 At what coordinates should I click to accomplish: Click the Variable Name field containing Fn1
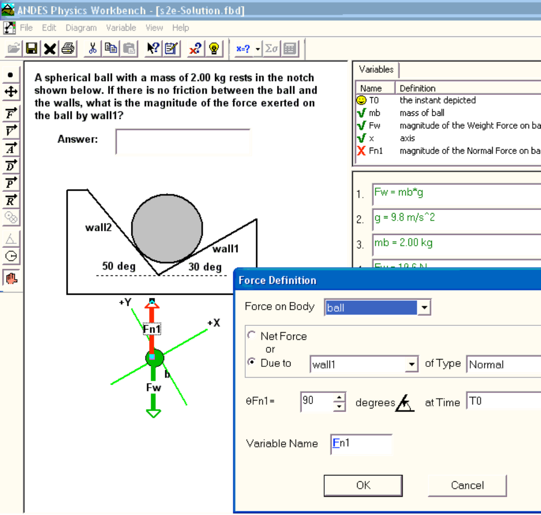[x=361, y=444]
